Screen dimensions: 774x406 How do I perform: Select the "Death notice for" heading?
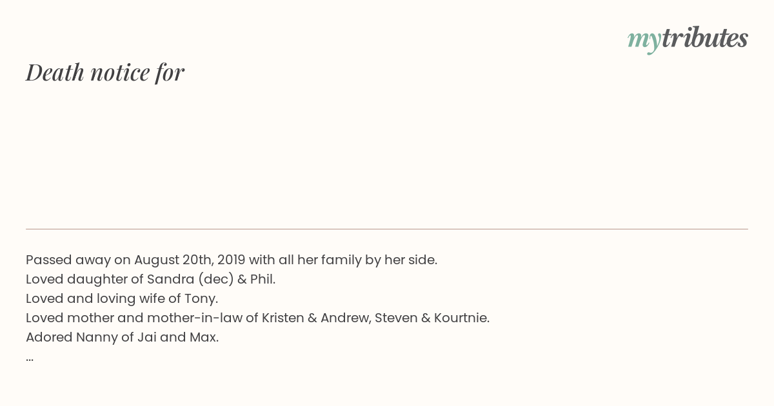pos(105,72)
